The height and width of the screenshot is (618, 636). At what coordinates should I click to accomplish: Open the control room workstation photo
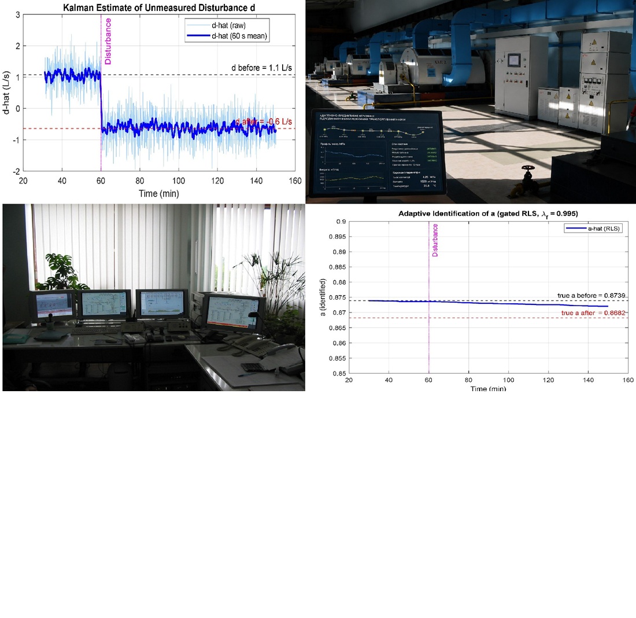154,297
